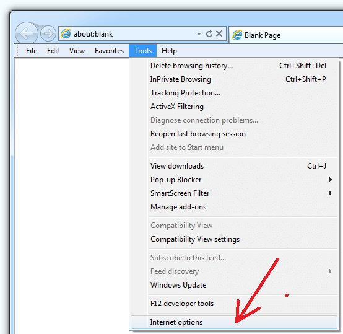Open the View menu
This screenshot has width=343, height=334.
77,51
